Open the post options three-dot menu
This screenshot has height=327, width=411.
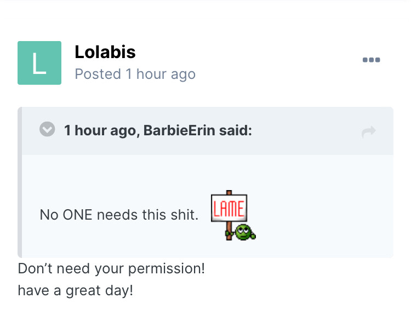tap(371, 60)
